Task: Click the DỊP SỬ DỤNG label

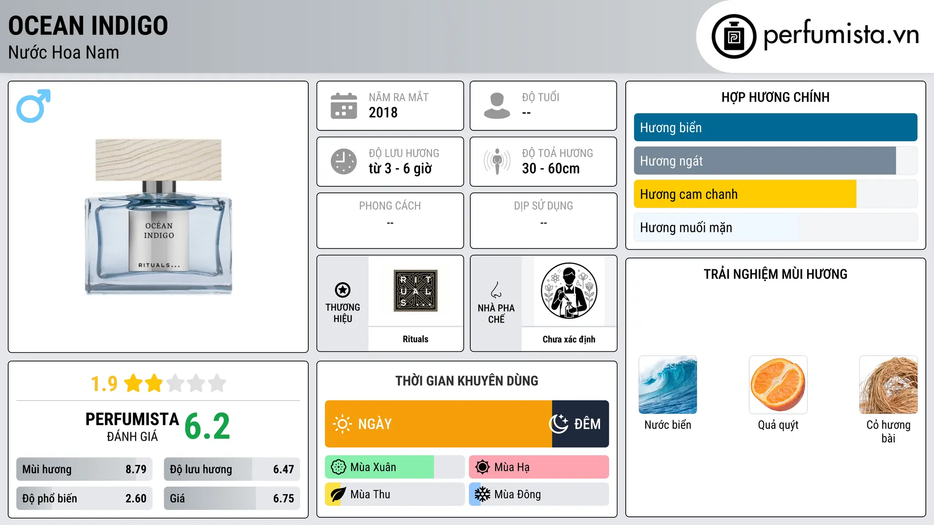Action: pos(544,206)
